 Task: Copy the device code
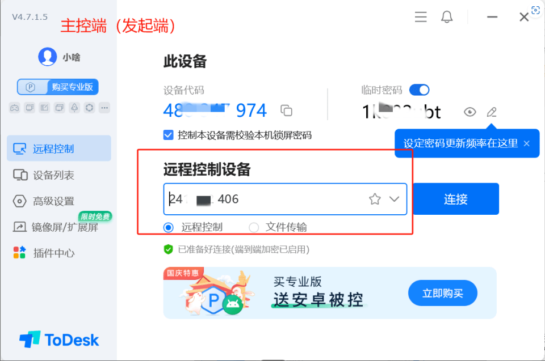coord(286,111)
